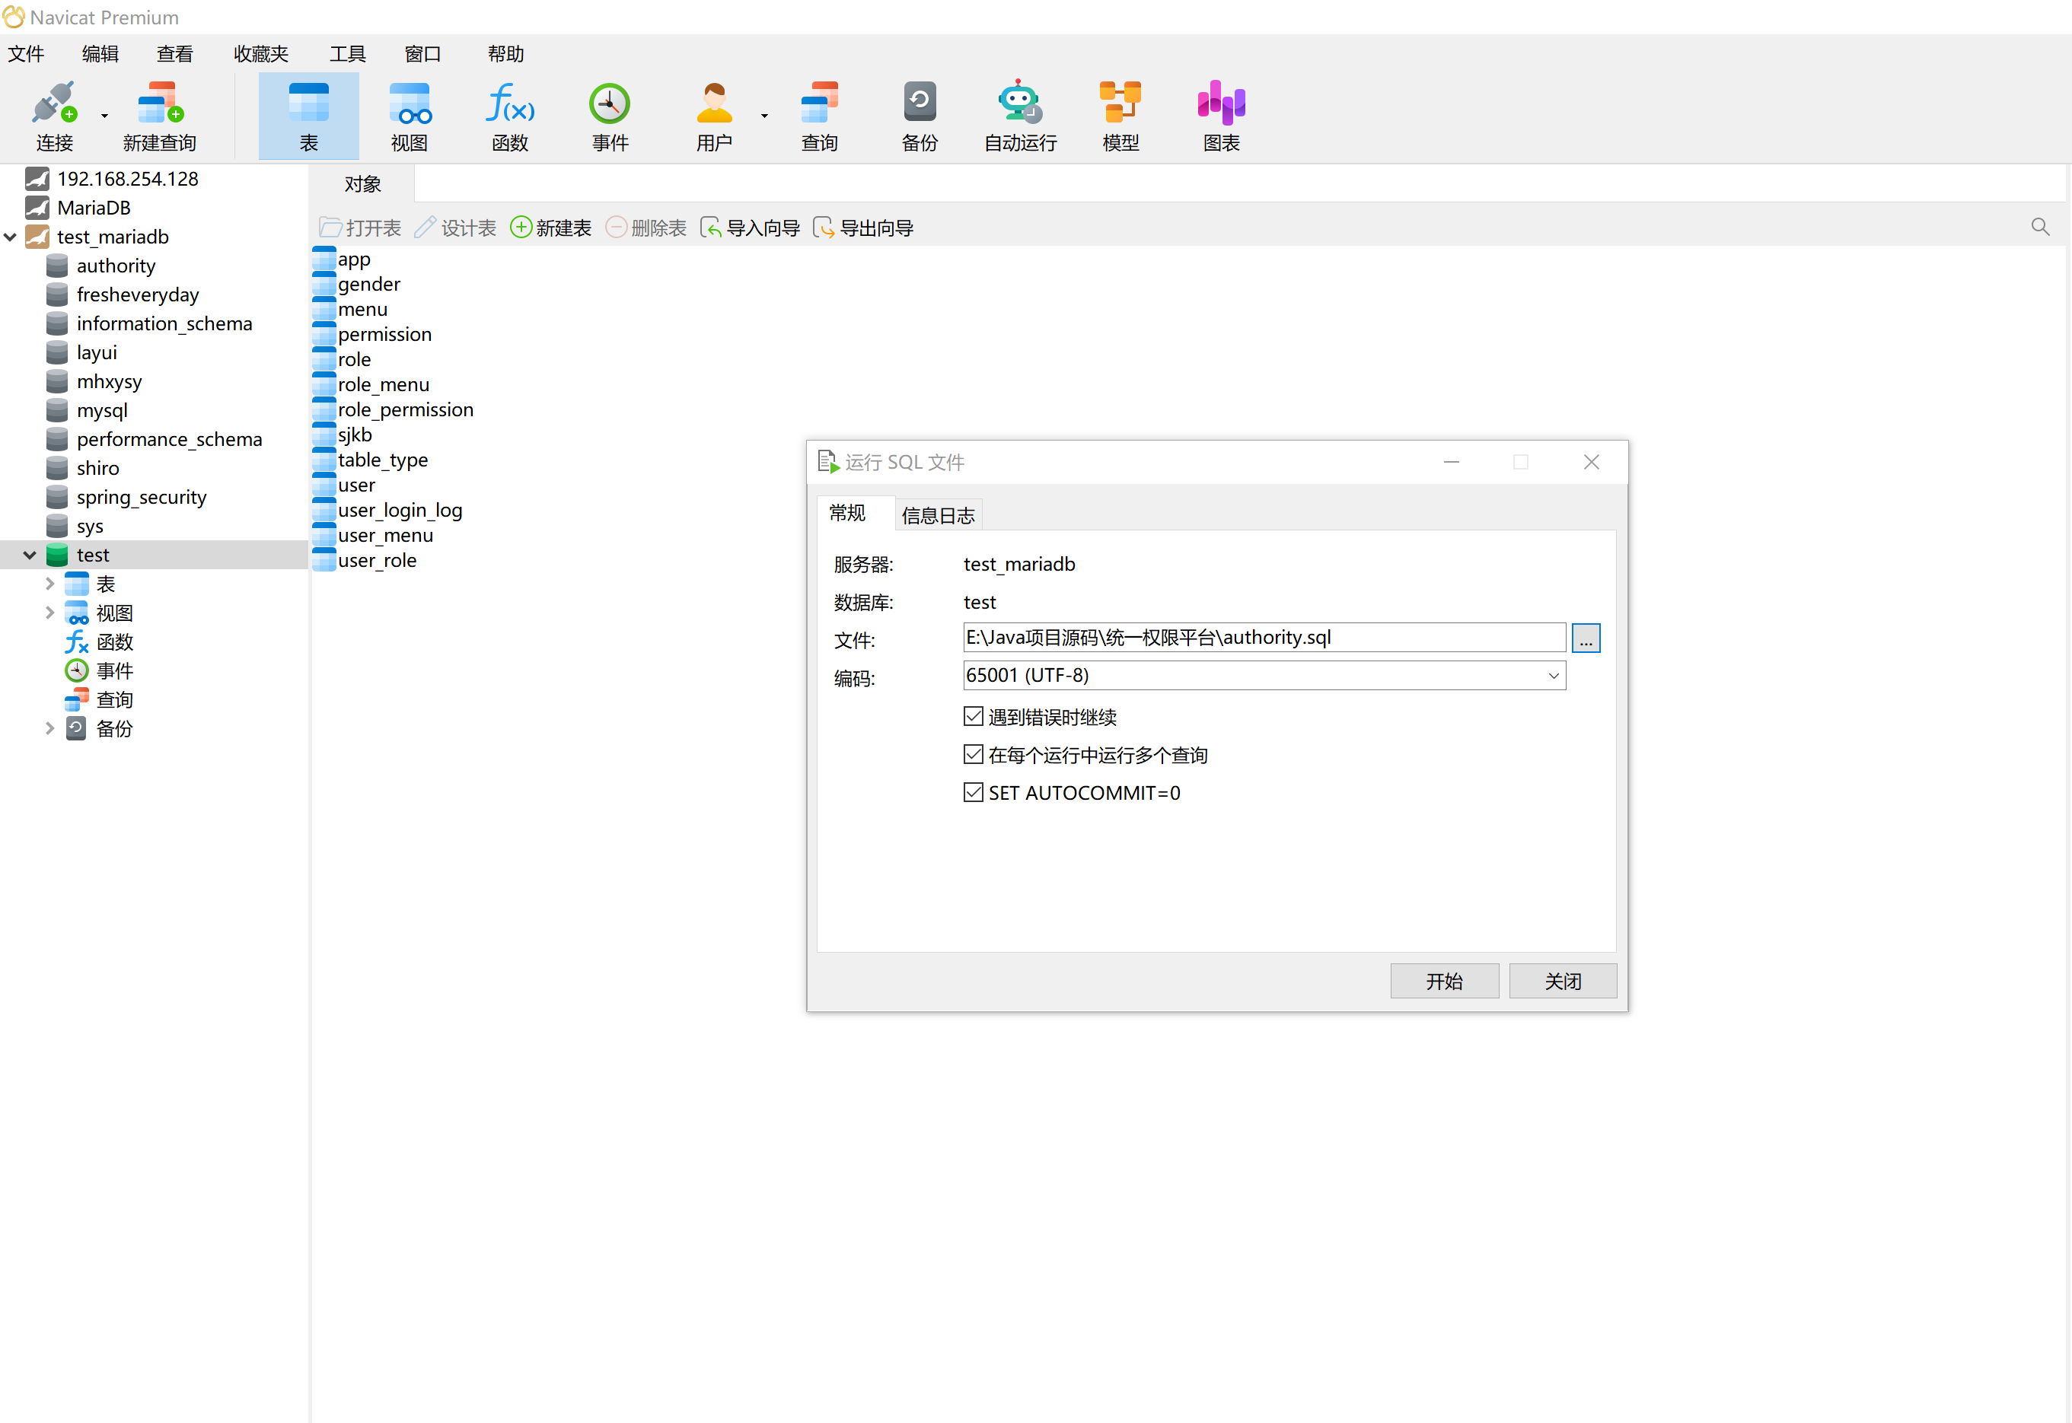Open the Model (模型) toolbar icon
This screenshot has height=1423, width=2072.
(x=1120, y=116)
